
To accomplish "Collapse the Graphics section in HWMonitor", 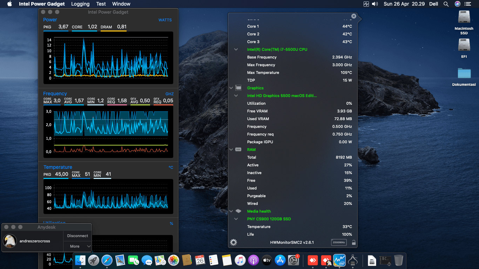I will coord(231,88).
